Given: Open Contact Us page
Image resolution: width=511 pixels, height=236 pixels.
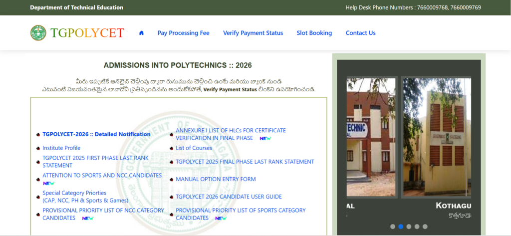Looking at the screenshot, I should click(360, 33).
